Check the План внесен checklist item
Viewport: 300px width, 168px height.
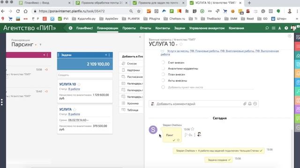(163, 74)
